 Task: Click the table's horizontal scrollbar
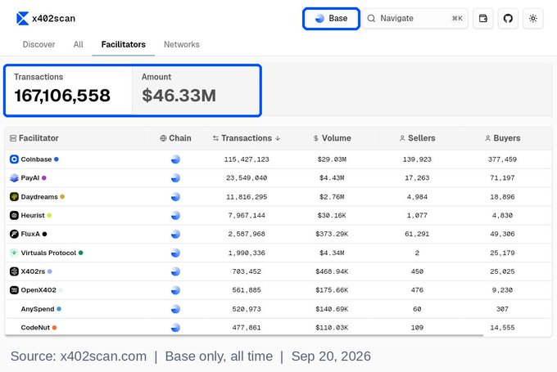point(244,335)
